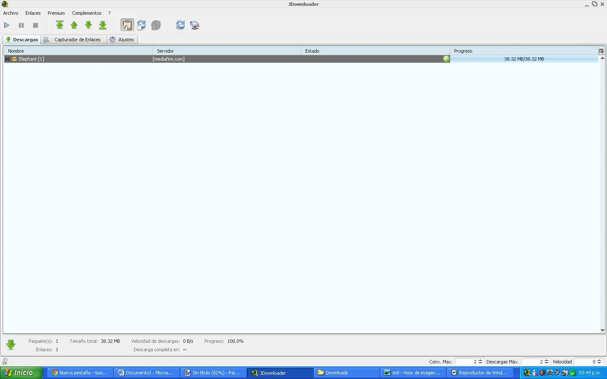Image resolution: width=607 pixels, height=379 pixels.
Task: Click the scrollbar down arrow
Action: [x=602, y=331]
